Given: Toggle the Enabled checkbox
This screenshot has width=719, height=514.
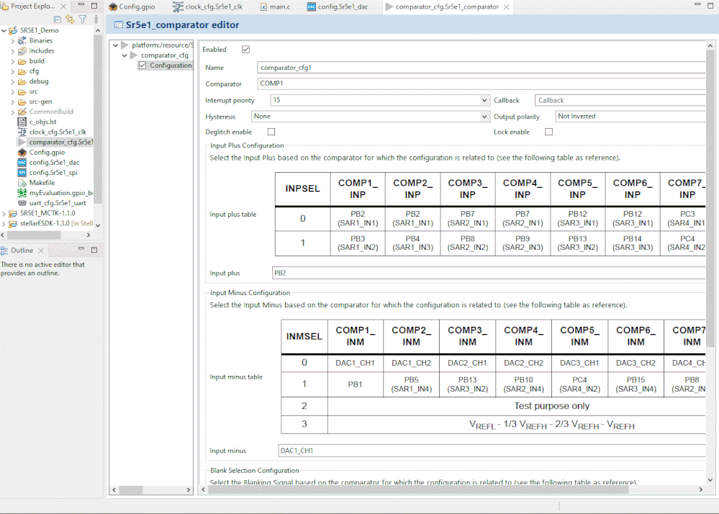Looking at the screenshot, I should coord(245,49).
